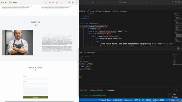The image size is (182, 102).
Task: Click the rotate icon in pasta toolbar
Action: pyautogui.click(x=69, y=3)
